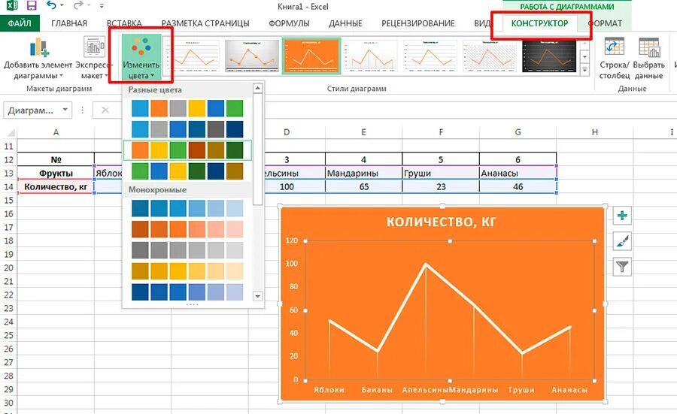Select the cell with value 23
677x414 pixels.
pos(440,187)
